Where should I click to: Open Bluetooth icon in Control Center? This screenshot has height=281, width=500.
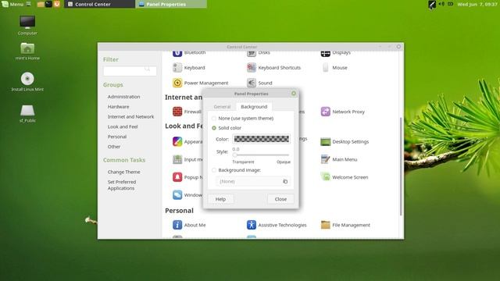[177, 54]
